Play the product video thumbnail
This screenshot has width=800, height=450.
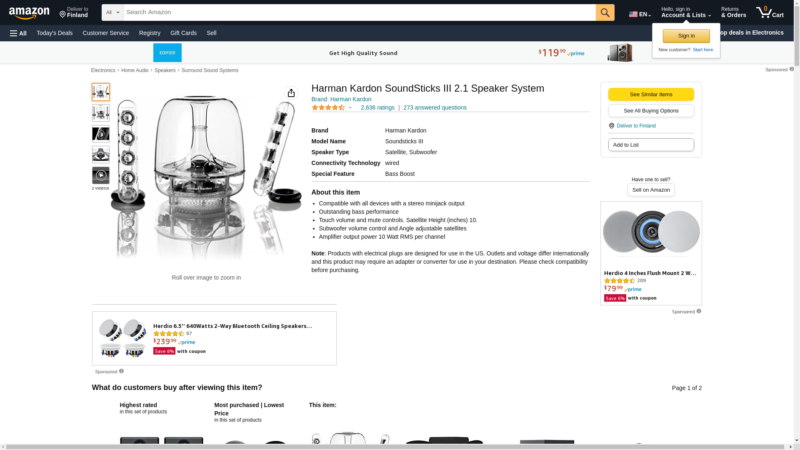tap(101, 175)
